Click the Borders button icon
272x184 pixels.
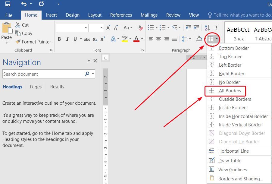(x=211, y=39)
